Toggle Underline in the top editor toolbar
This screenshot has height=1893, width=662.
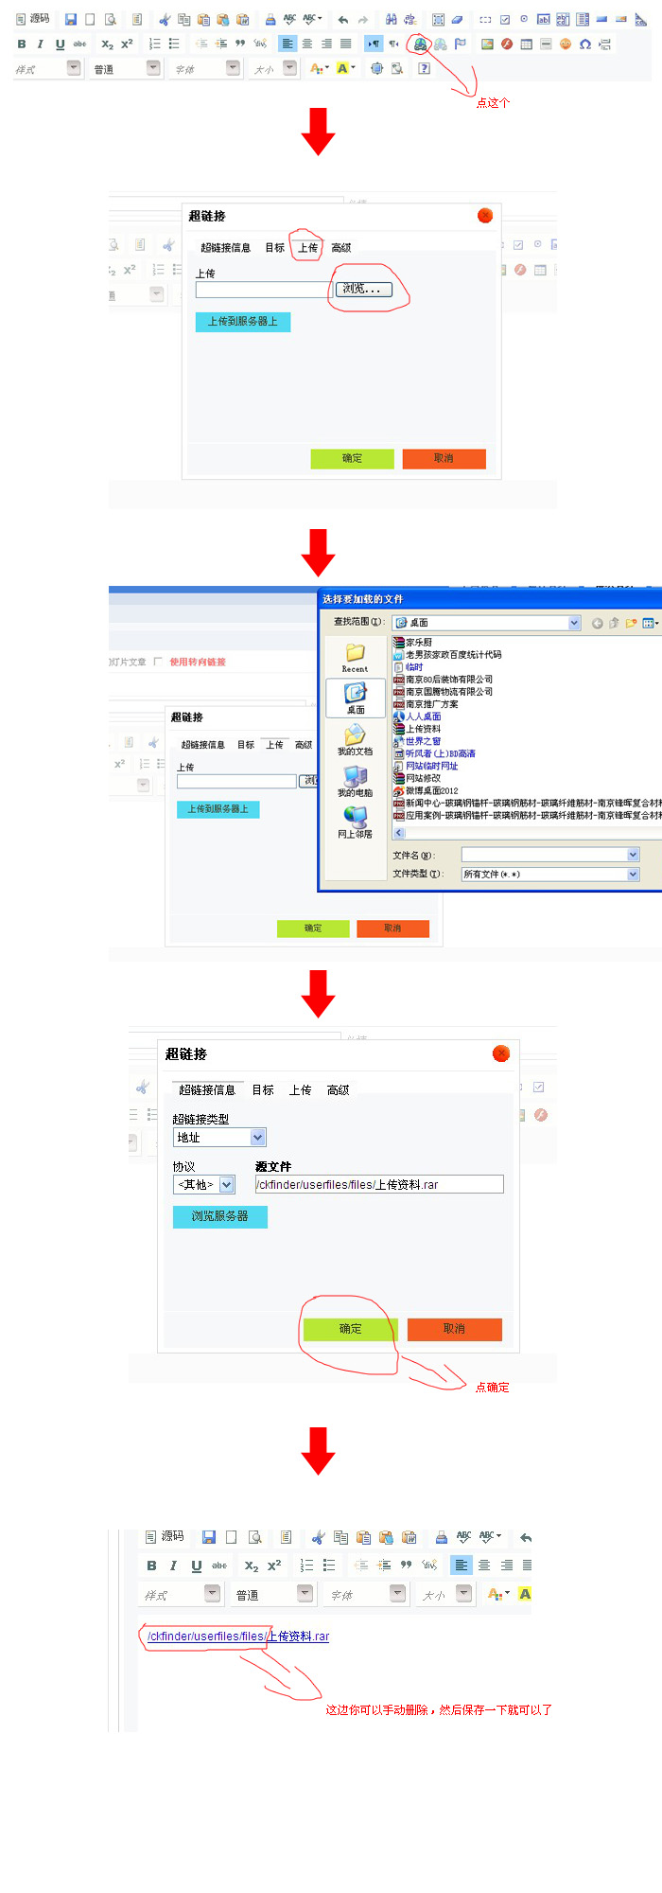pyautogui.click(x=60, y=44)
